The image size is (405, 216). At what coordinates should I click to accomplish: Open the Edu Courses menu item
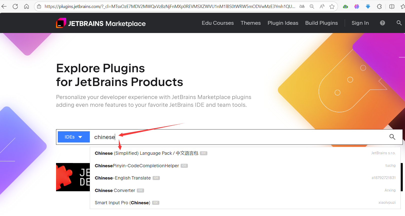[x=218, y=23]
